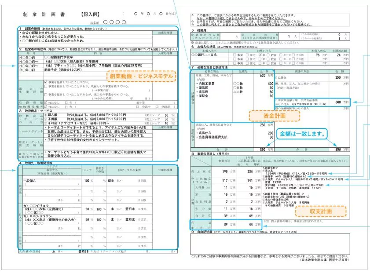370x274 pixels.
Task: Select the "商品仕入" working-capital item
Action: click(204, 133)
